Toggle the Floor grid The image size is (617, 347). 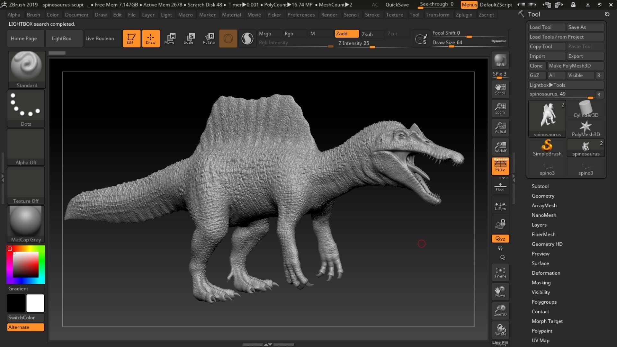[500, 186]
